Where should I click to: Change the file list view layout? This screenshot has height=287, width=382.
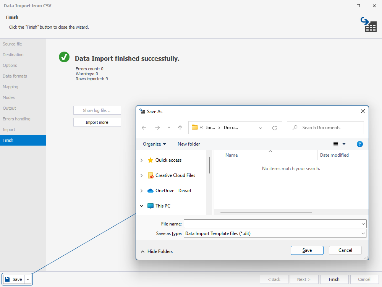click(336, 144)
